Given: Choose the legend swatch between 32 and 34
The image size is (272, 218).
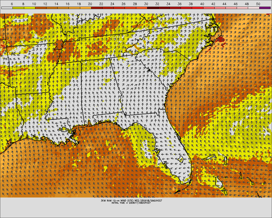Looking at the screenshot, I should coord(164,8).
